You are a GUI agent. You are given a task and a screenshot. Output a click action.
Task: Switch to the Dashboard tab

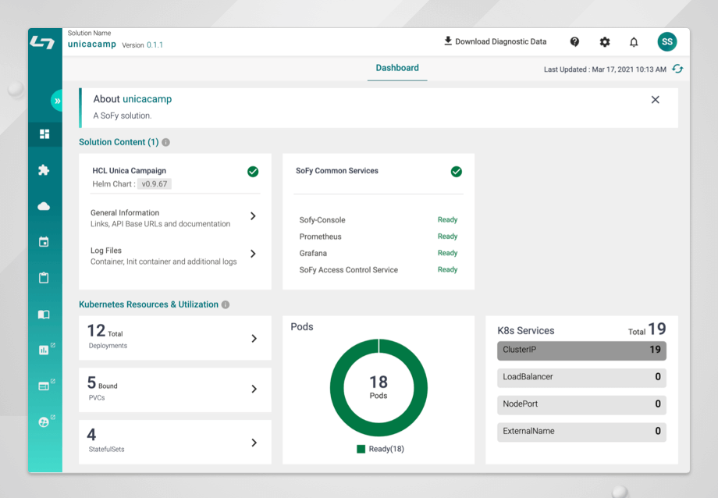click(x=396, y=68)
